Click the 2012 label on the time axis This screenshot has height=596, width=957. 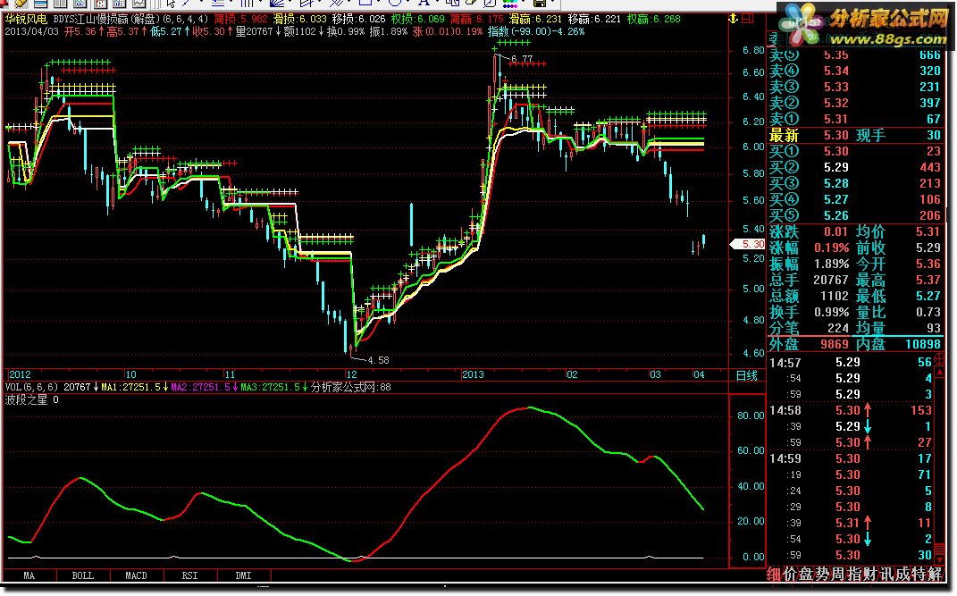coord(20,374)
